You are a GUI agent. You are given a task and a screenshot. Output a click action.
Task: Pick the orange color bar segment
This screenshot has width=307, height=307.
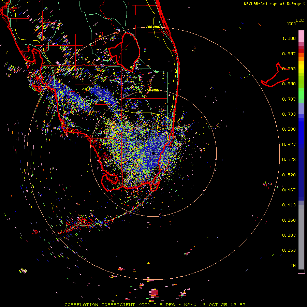click(x=301, y=59)
